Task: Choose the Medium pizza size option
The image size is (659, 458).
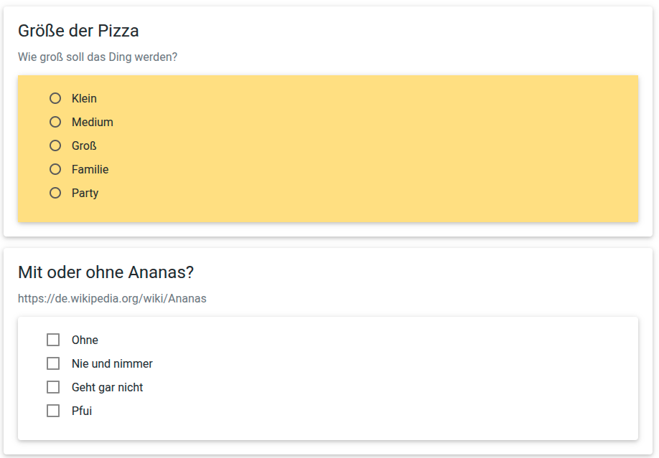Action: (55, 122)
